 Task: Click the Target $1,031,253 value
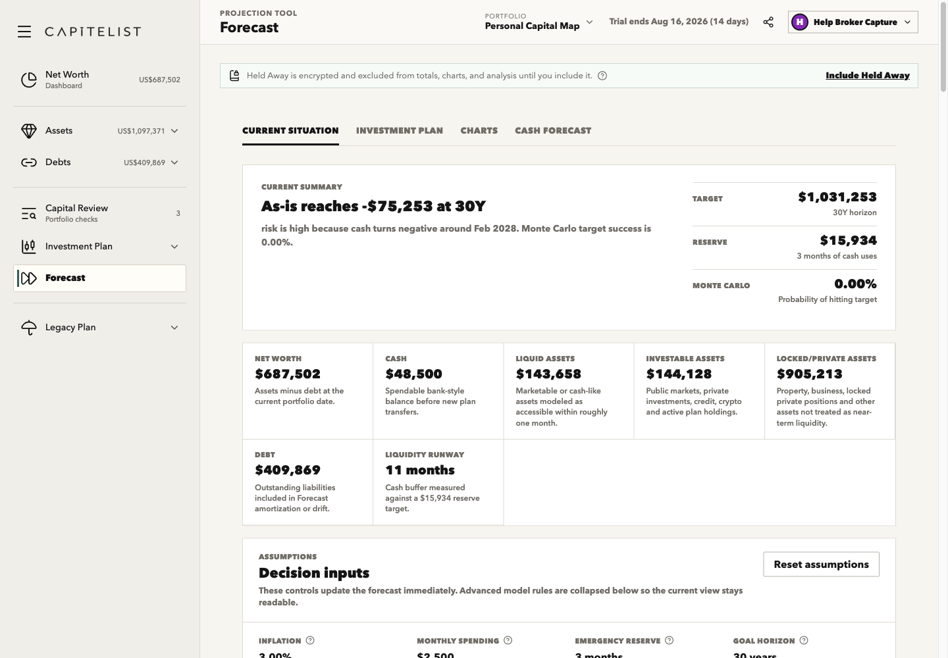(837, 197)
